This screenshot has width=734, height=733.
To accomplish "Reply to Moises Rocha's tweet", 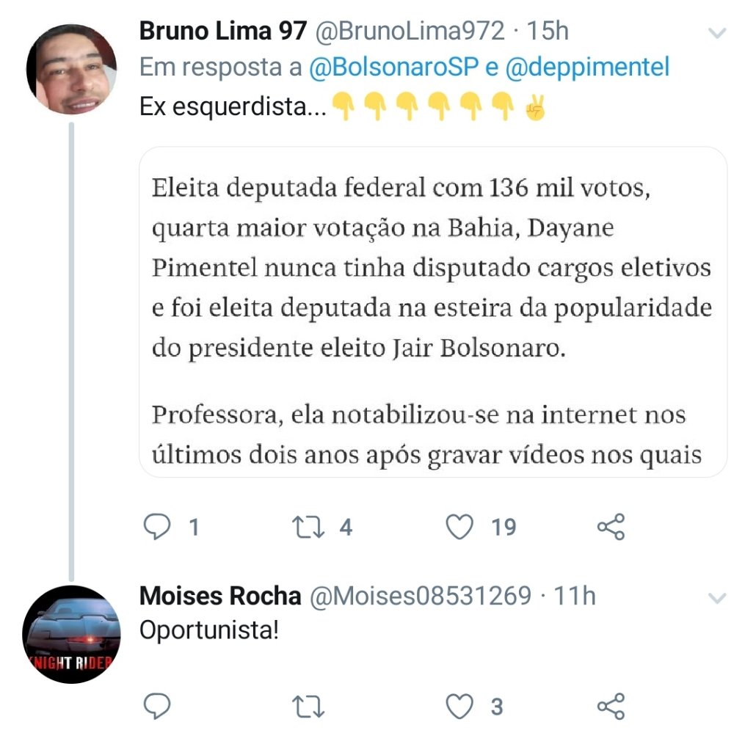I will pyautogui.click(x=156, y=707).
